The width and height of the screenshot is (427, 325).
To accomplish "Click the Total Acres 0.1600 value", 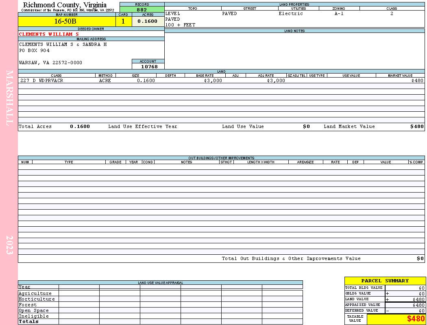I will coord(80,126).
